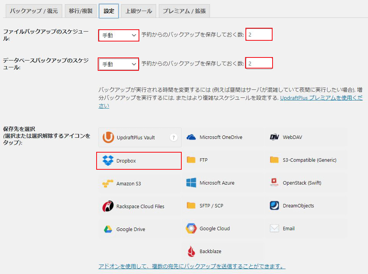The height and width of the screenshot is (274, 368).
Task: Switch to the バックアップ / 復元 tab
Action: (x=34, y=11)
